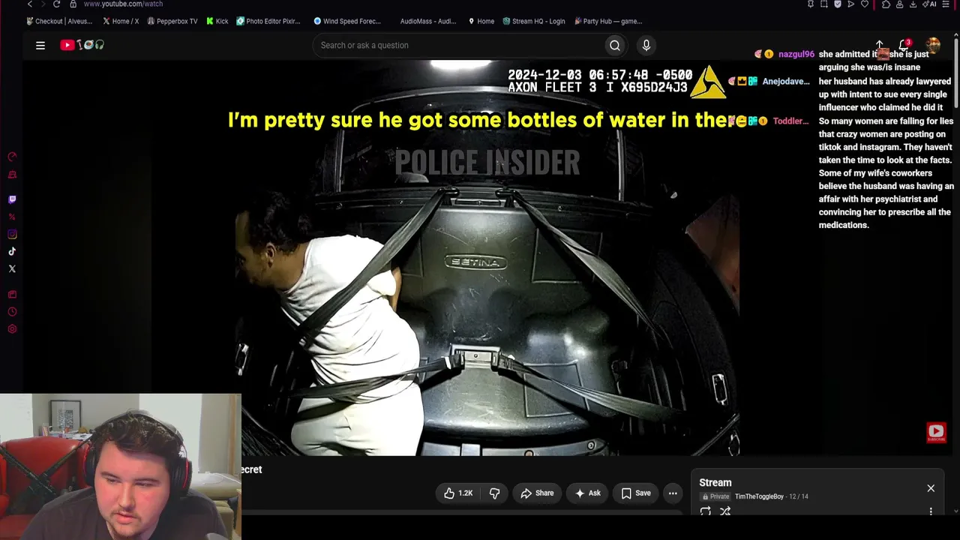Screen dimensions: 960x540
Task: Open Photo Editor Pixlr bookmark
Action: click(x=268, y=21)
